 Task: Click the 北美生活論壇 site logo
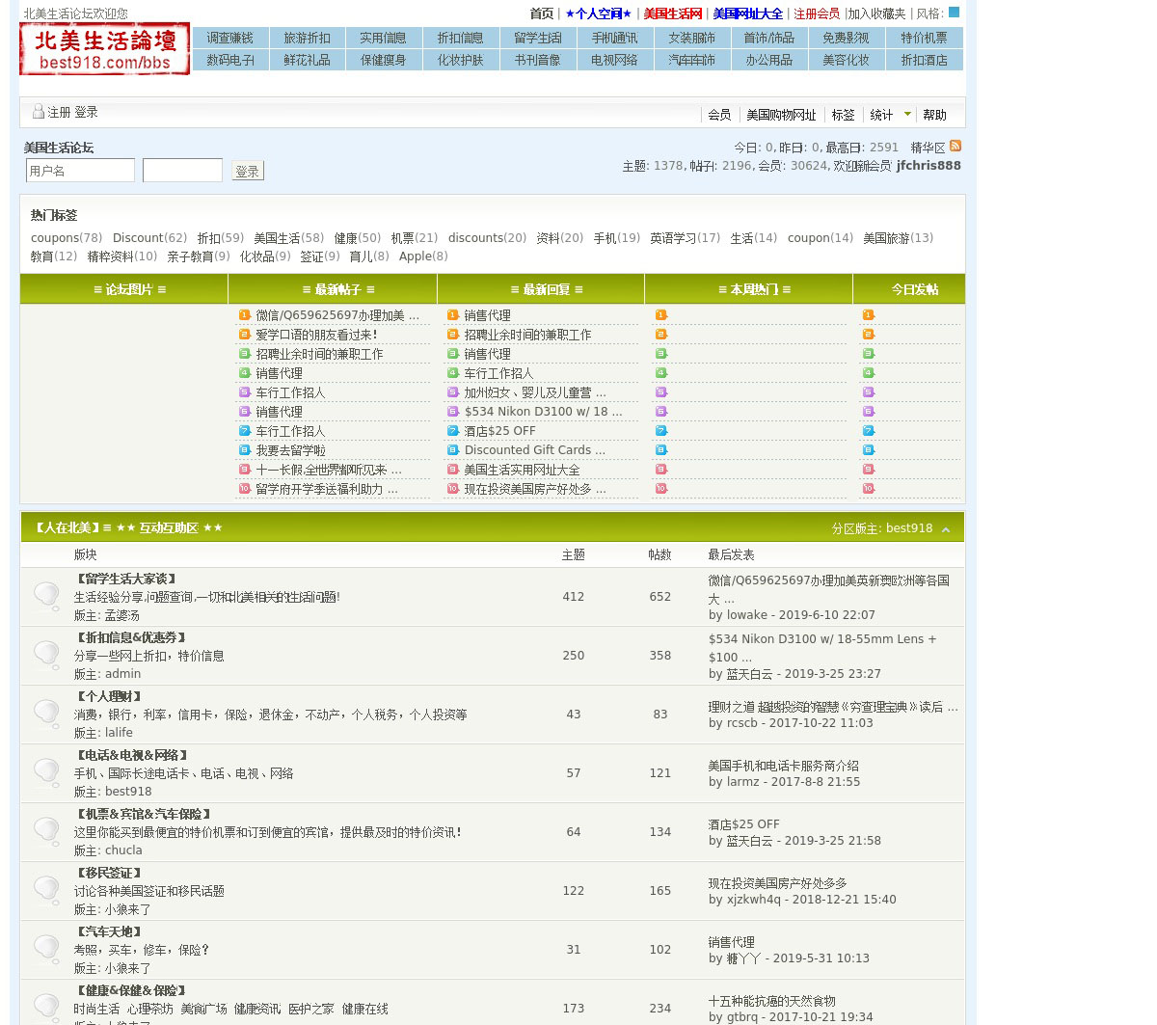105,49
